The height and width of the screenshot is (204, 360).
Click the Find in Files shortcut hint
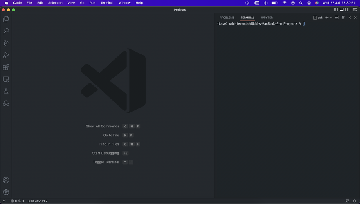click(x=119, y=144)
